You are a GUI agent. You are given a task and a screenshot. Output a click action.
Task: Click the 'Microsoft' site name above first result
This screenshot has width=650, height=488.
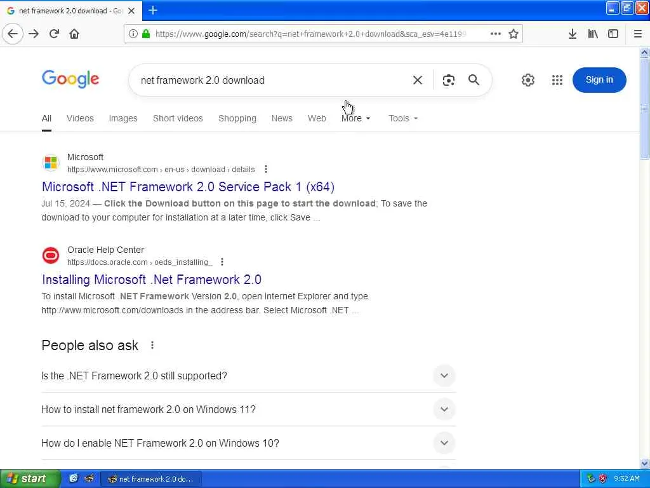tap(86, 158)
